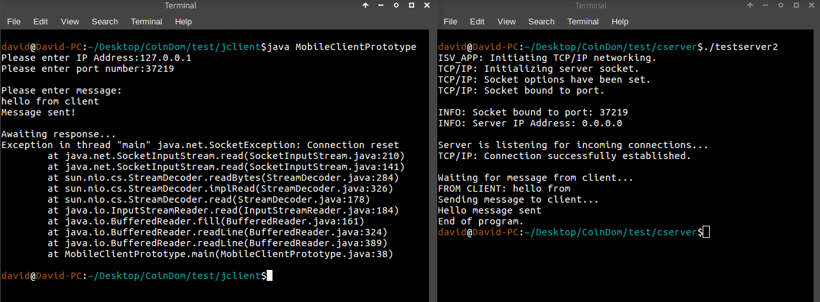Image resolution: width=820 pixels, height=302 pixels.
Task: Click the right terminal title text
Action: click(x=590, y=6)
